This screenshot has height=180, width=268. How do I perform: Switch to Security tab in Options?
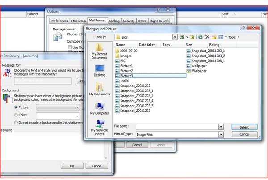tap(129, 21)
